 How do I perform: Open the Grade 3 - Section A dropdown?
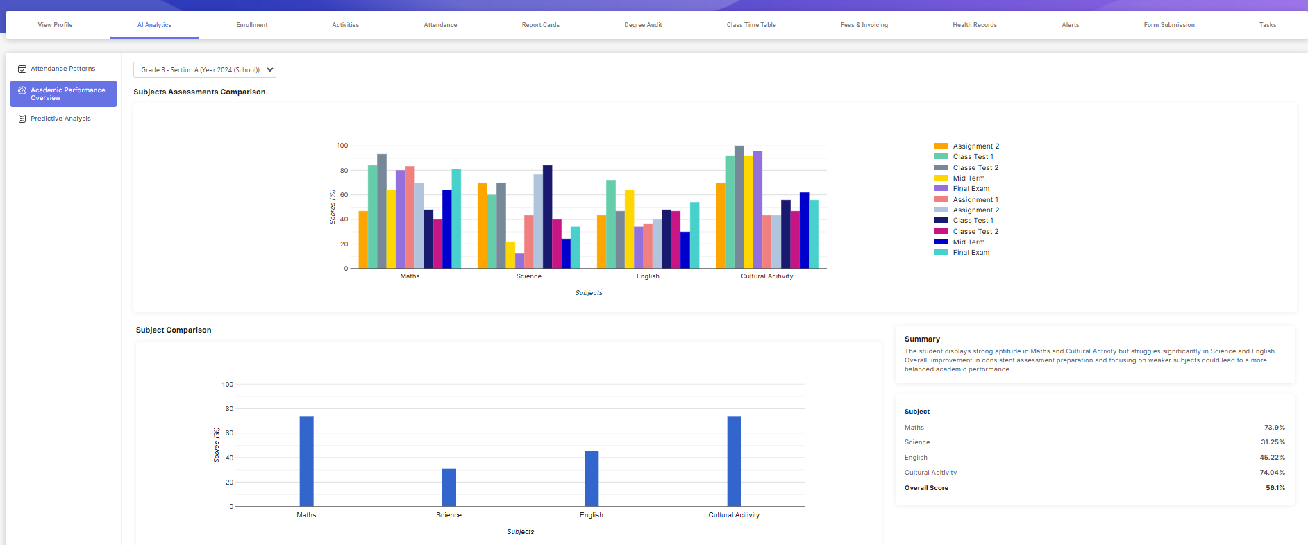coord(205,69)
